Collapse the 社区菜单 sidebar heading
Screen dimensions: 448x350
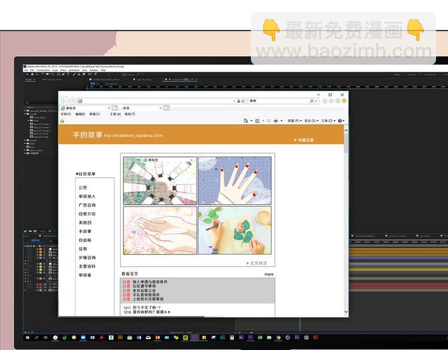77,174
